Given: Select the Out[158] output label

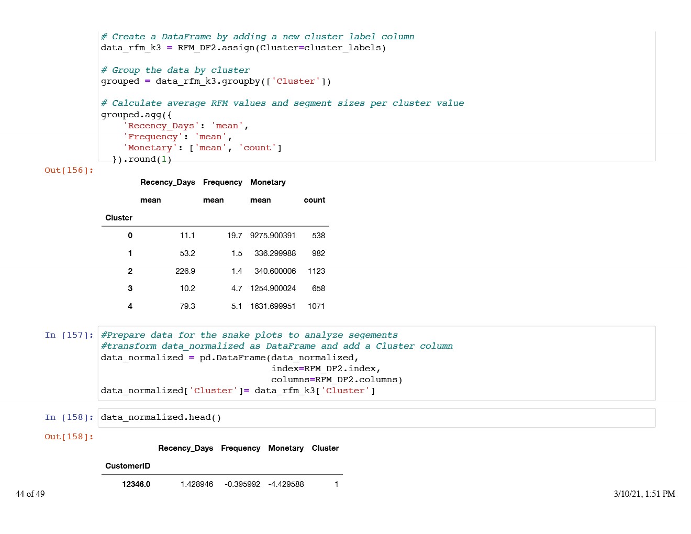Looking at the screenshot, I should (69, 437).
